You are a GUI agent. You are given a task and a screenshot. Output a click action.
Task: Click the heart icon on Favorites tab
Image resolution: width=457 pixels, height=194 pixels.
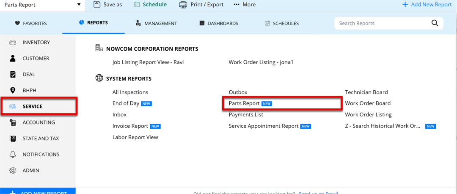(17, 24)
